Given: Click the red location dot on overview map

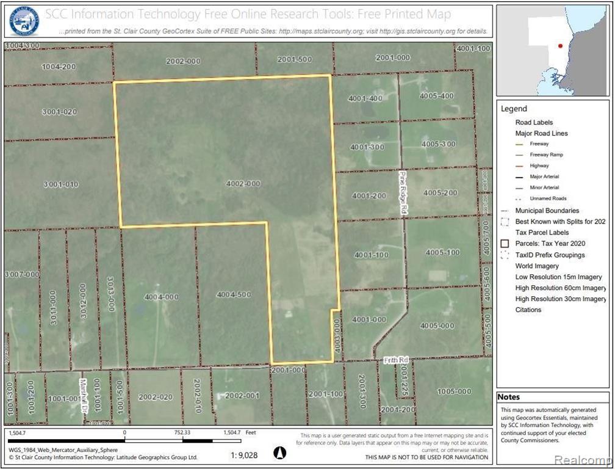Looking at the screenshot, I should (x=560, y=46).
